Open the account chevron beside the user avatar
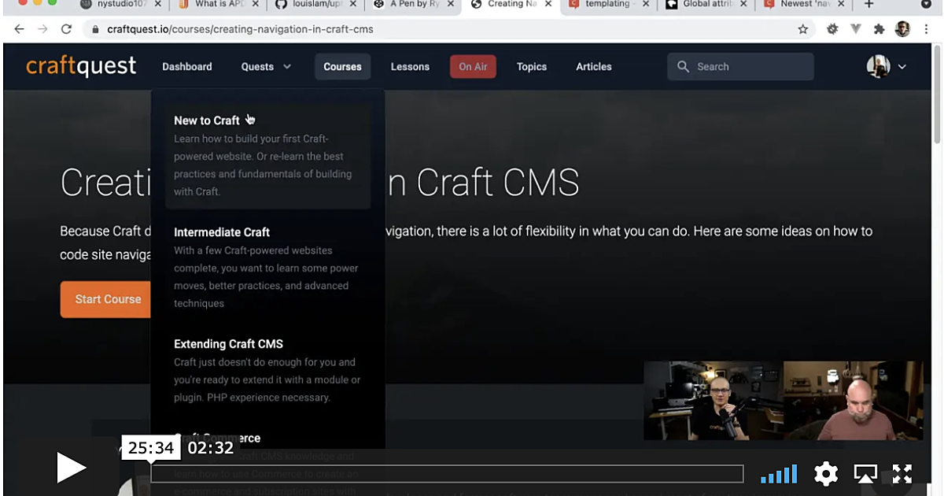The height and width of the screenshot is (496, 944). [902, 67]
